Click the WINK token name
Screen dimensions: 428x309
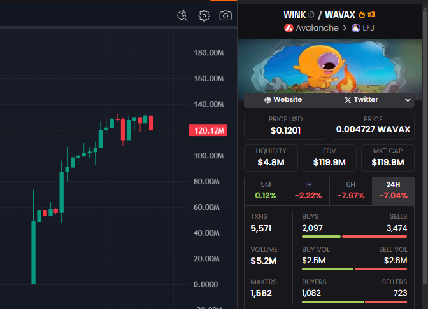[294, 15]
